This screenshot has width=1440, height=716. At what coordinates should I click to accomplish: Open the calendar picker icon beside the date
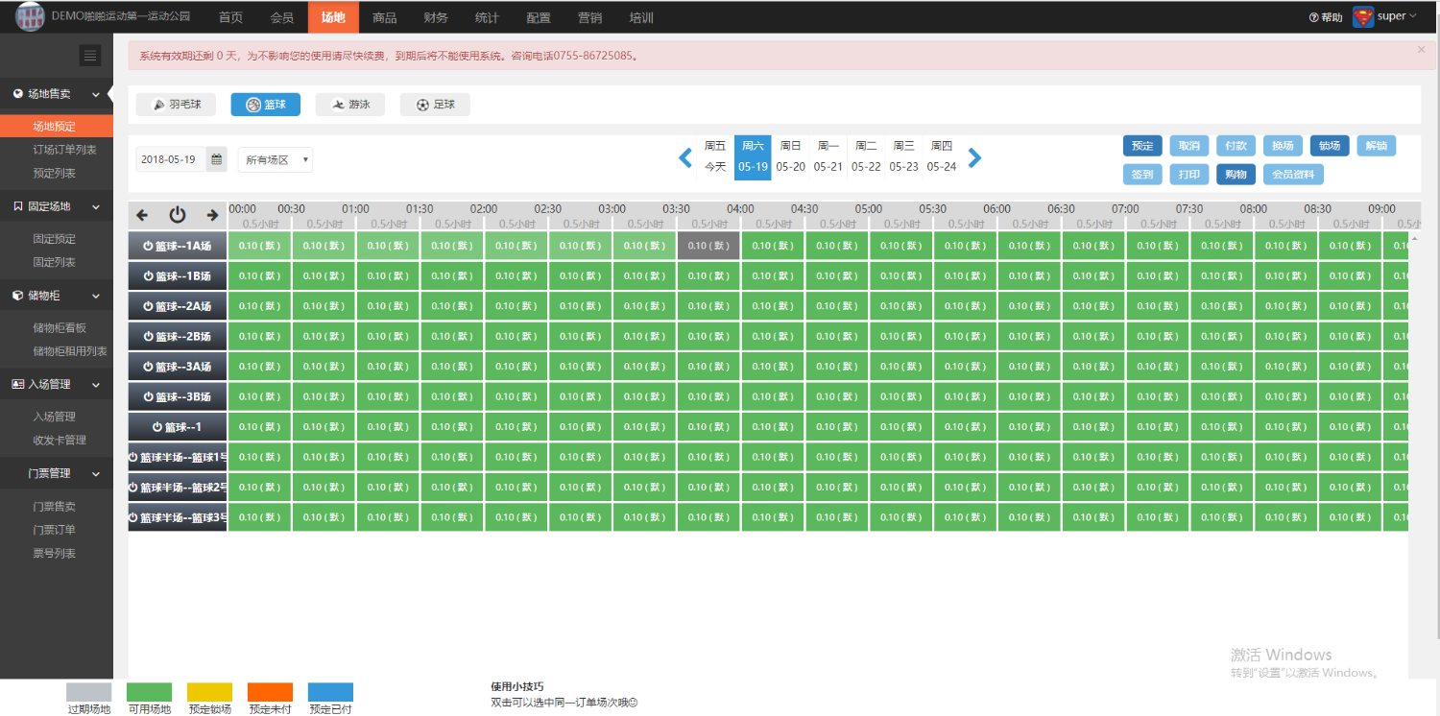(217, 159)
